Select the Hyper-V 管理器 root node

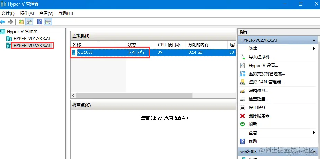(22, 31)
